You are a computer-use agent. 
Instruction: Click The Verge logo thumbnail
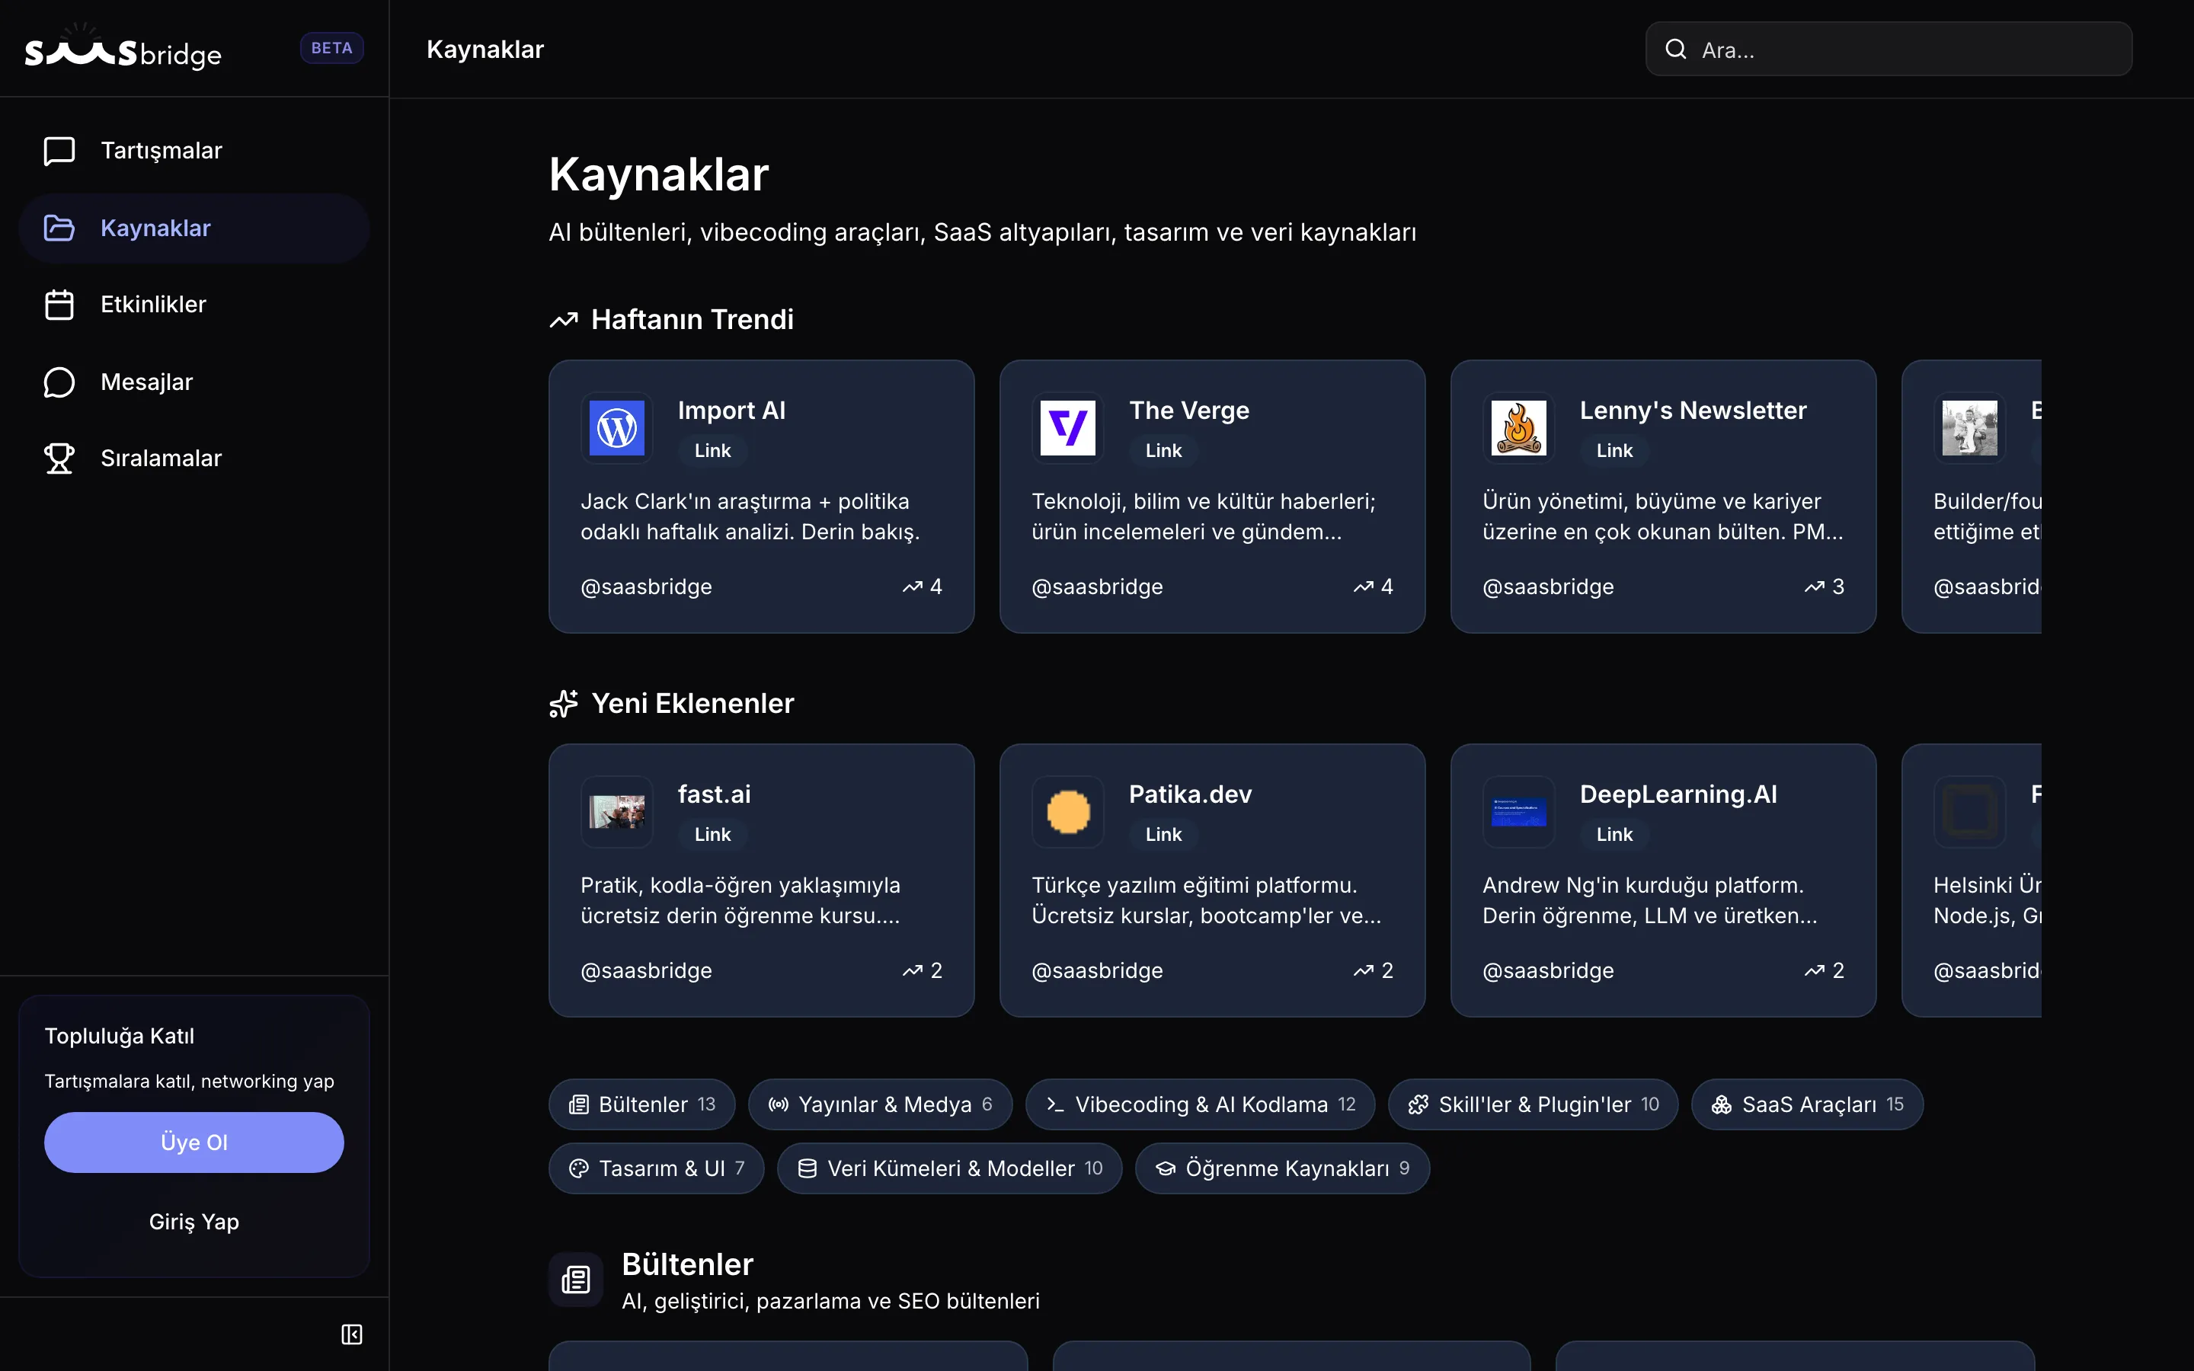point(1068,428)
